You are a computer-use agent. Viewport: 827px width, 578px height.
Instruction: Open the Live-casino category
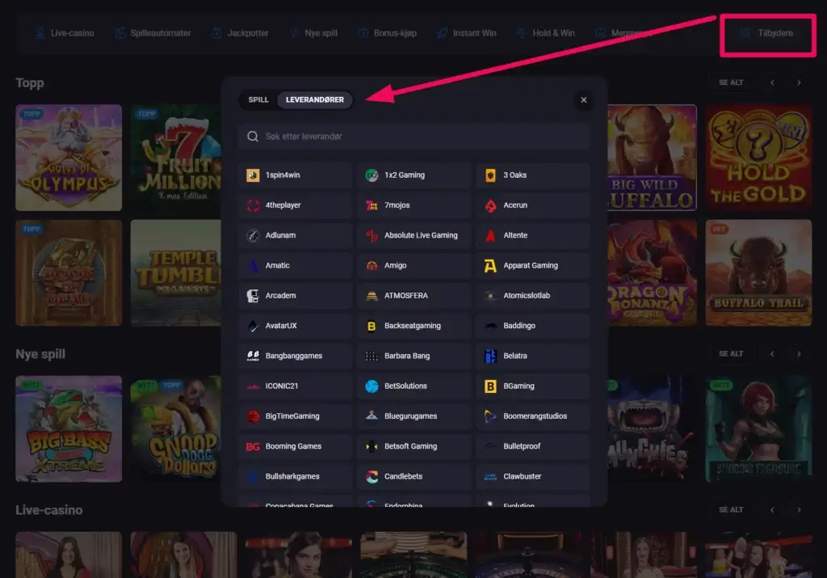coord(65,33)
